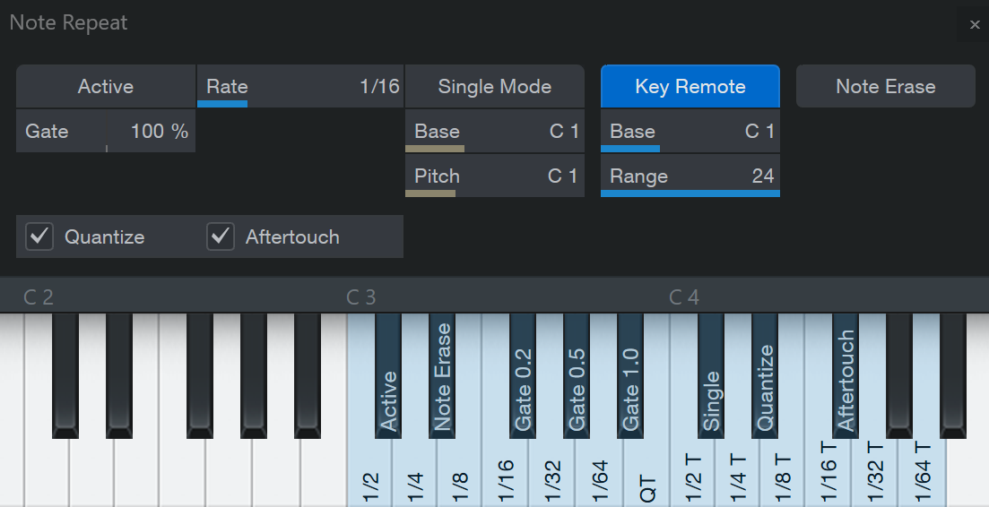This screenshot has width=989, height=507.
Task: Uncheck the Aftertouch checkbox
Action: (x=221, y=236)
